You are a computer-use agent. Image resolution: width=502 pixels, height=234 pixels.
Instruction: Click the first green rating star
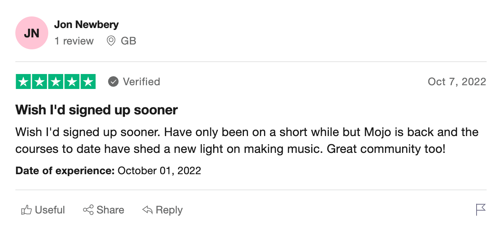tap(24, 82)
